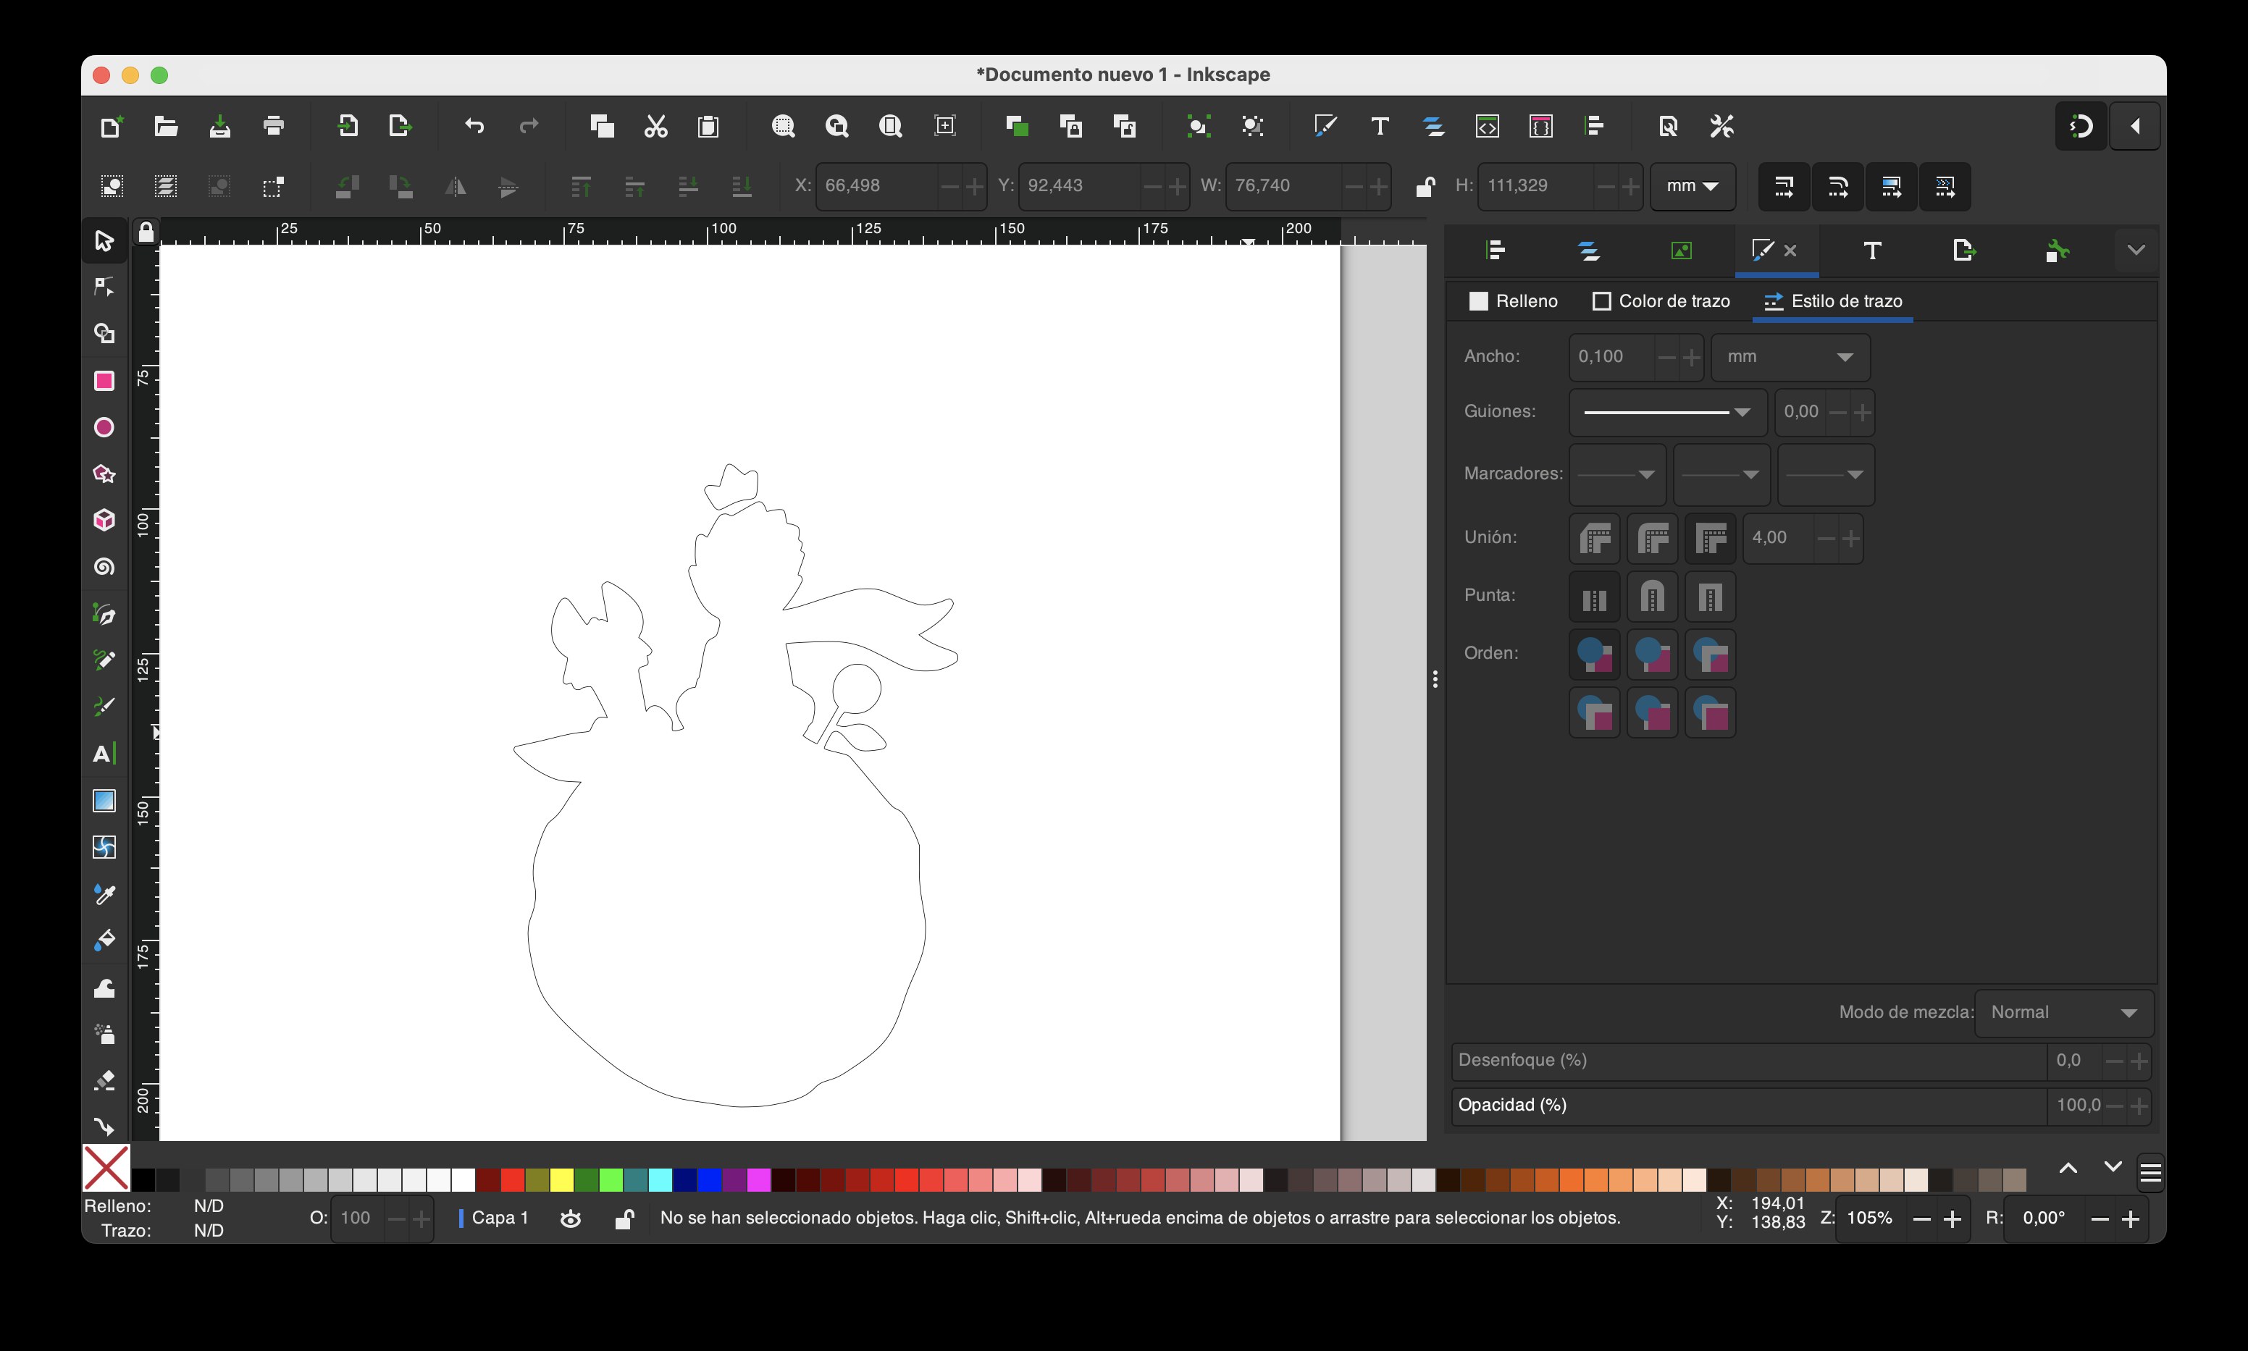Viewport: 2248px width, 1351px height.
Task: Select the Ellipse tool
Action: [105, 427]
